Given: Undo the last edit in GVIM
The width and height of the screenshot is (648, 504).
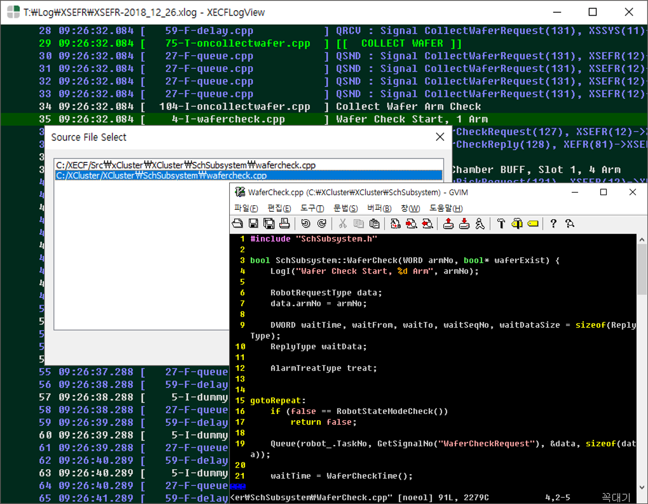Looking at the screenshot, I should click(306, 223).
